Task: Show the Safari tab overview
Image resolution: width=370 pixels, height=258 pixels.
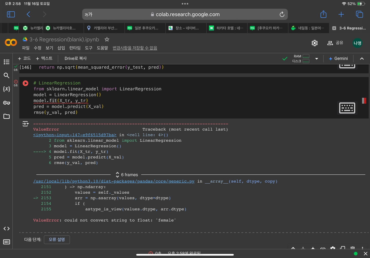Action: point(359,14)
